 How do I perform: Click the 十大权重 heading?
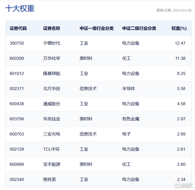click(x=20, y=8)
